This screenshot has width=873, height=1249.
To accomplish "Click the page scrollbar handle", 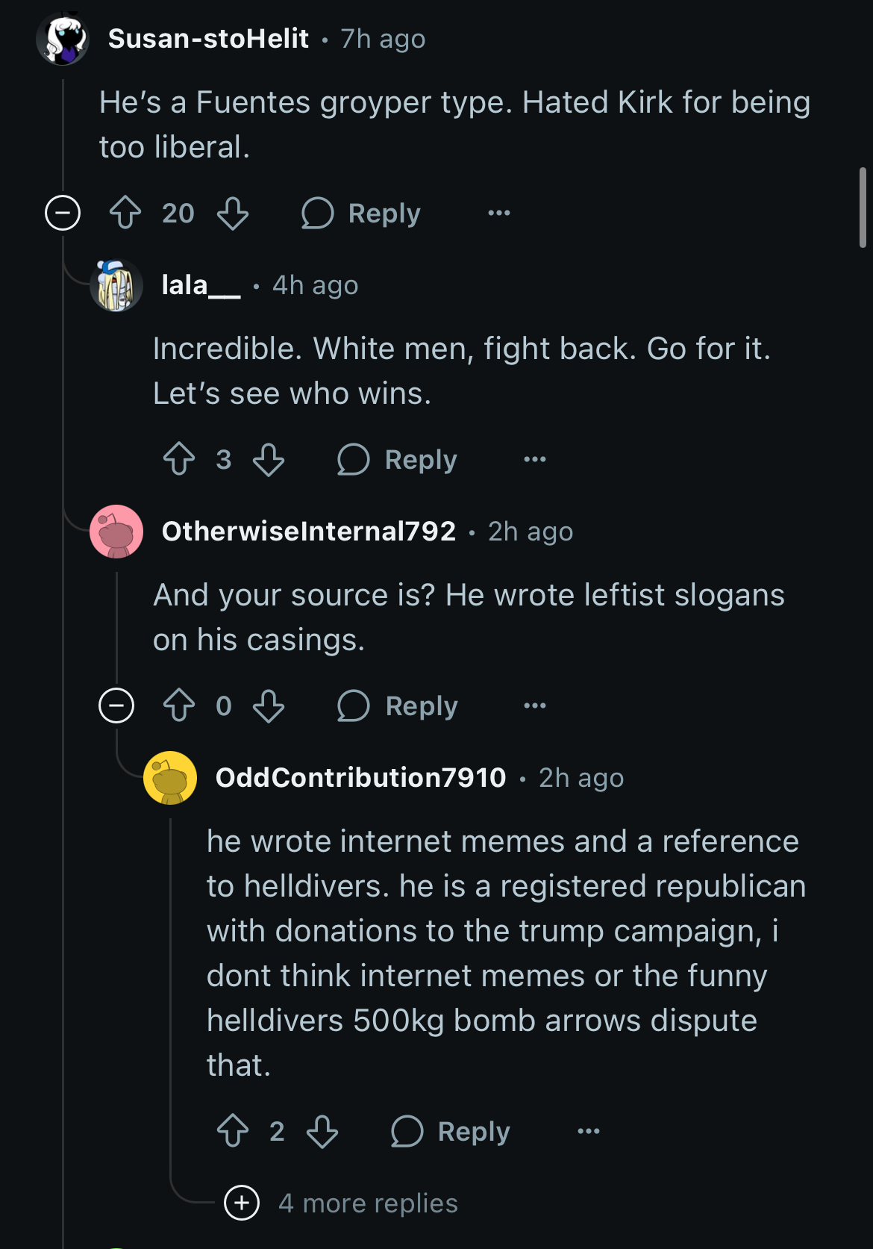I will (863, 208).
